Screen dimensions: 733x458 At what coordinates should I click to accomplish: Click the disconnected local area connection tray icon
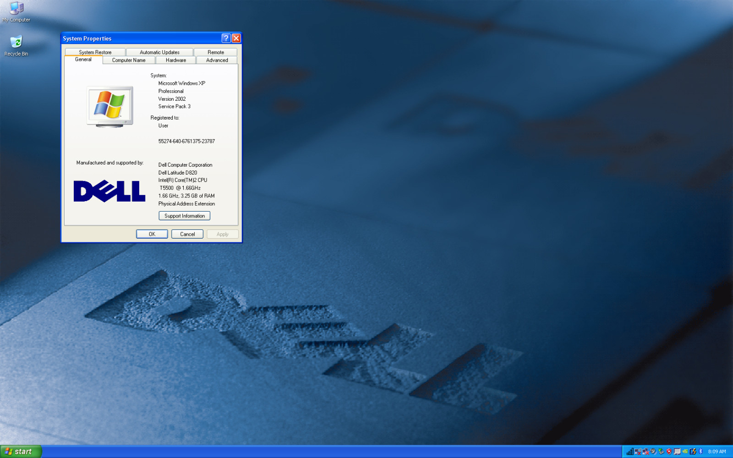[x=645, y=452]
